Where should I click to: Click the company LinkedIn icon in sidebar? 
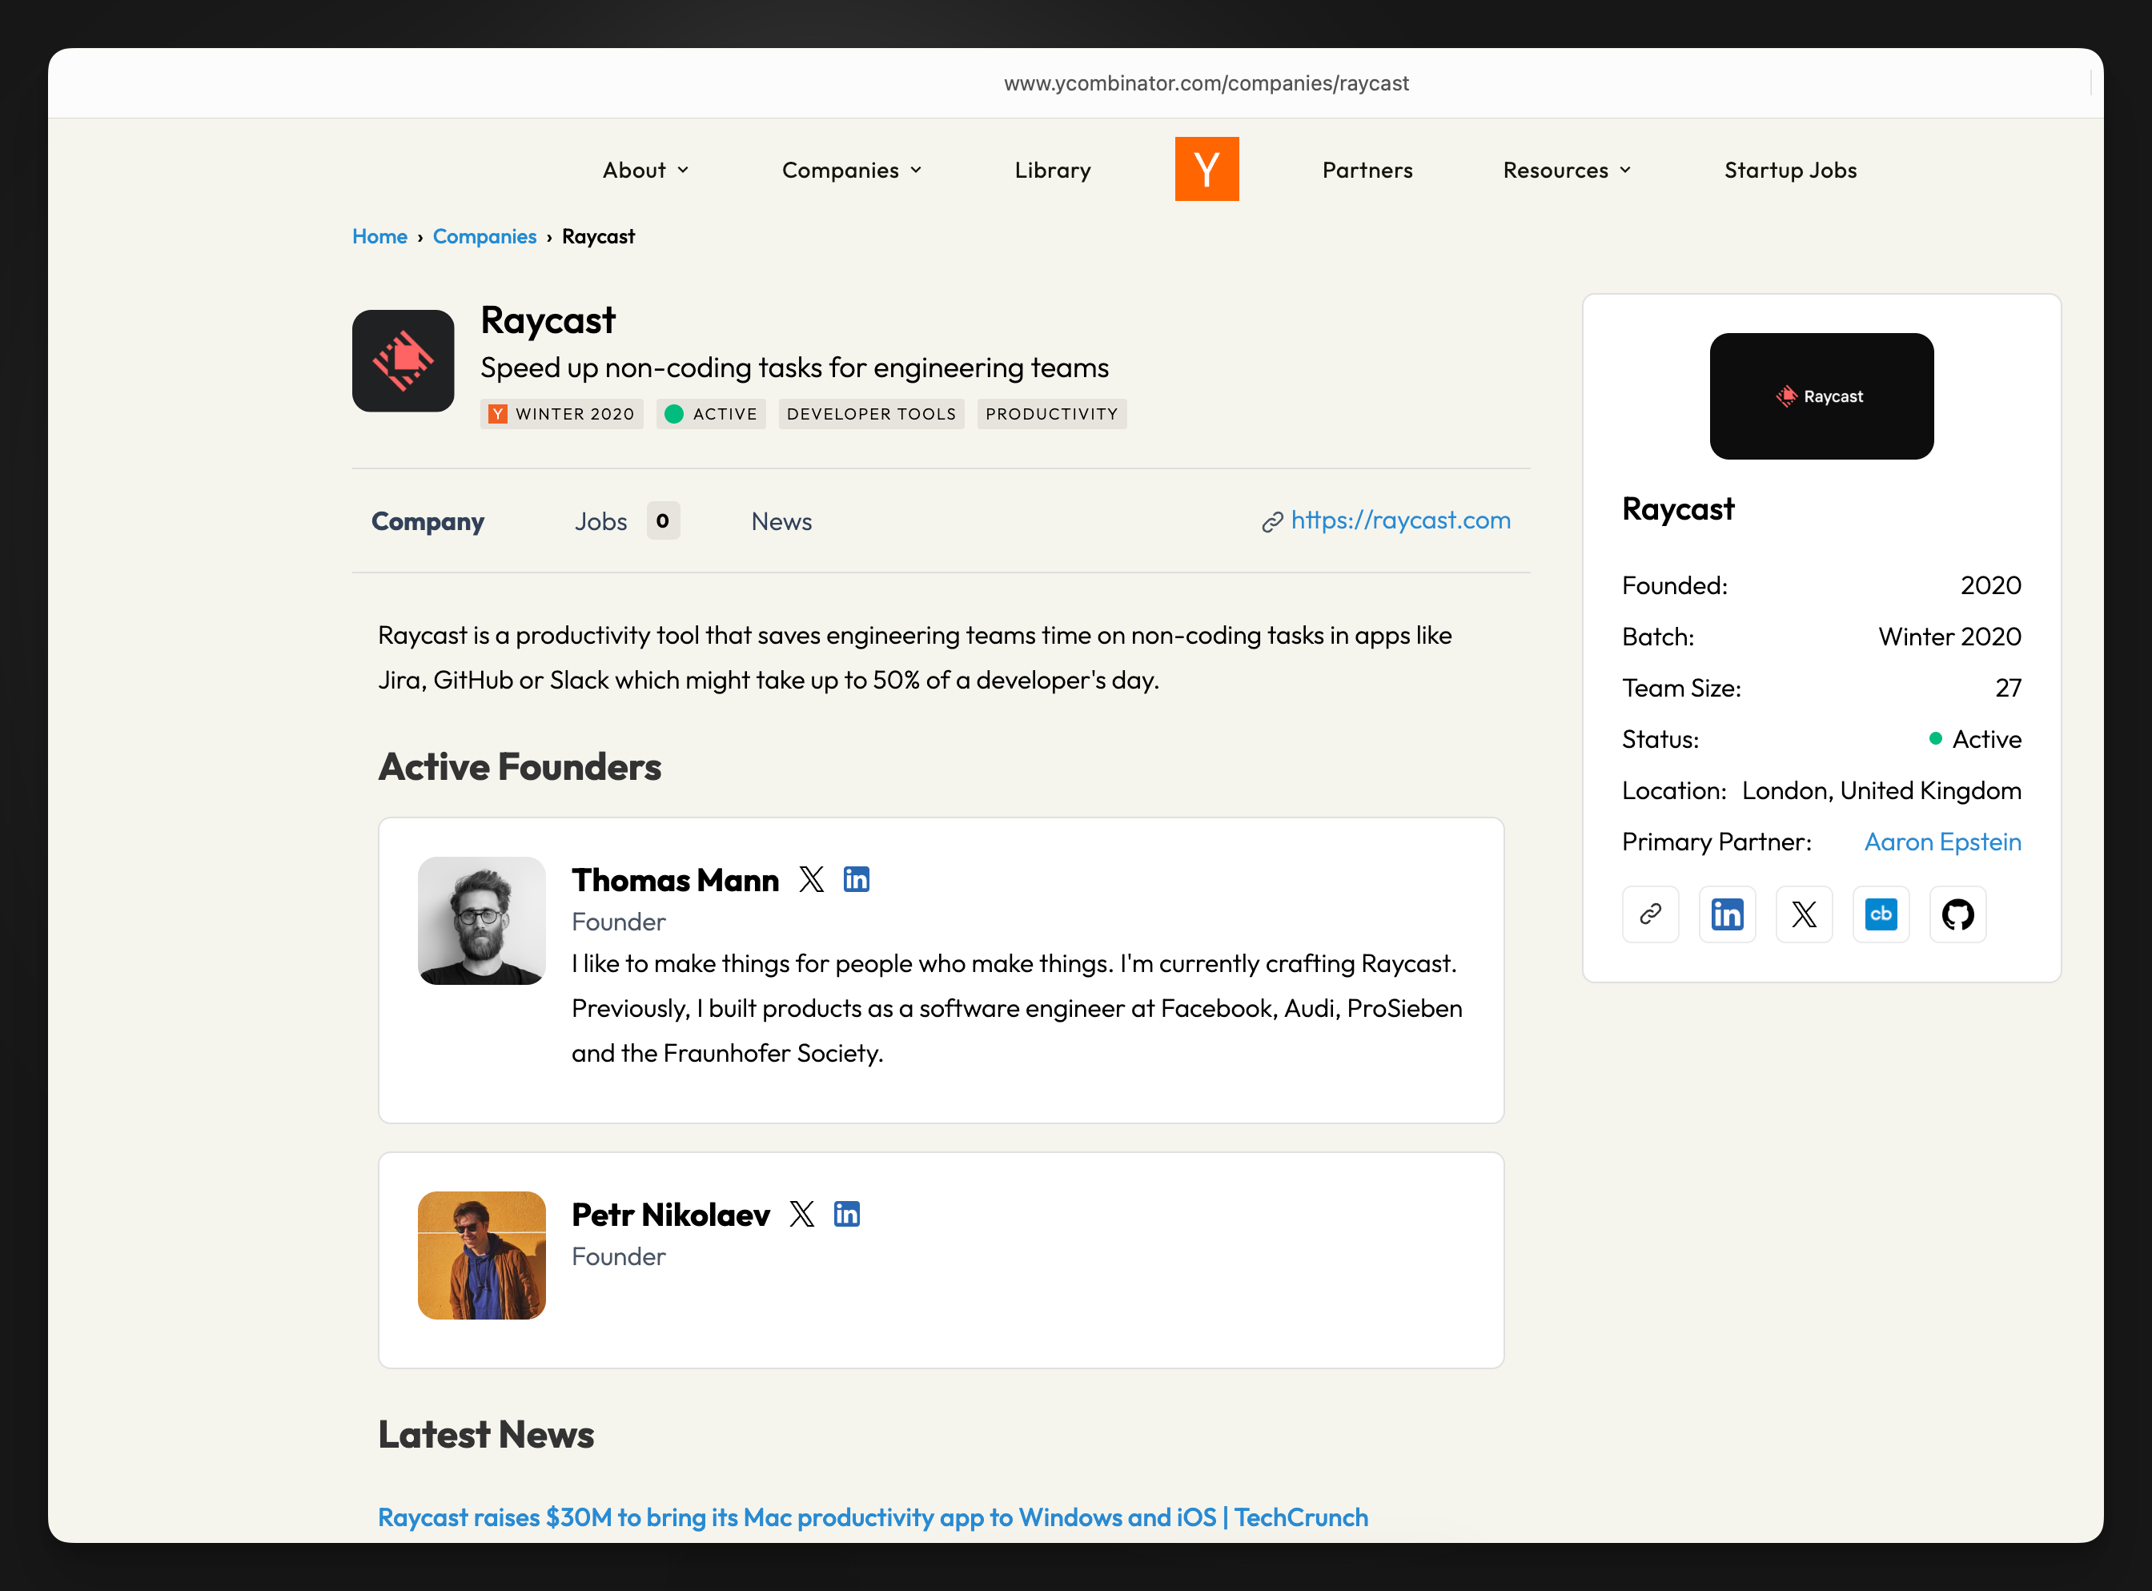click(x=1726, y=914)
